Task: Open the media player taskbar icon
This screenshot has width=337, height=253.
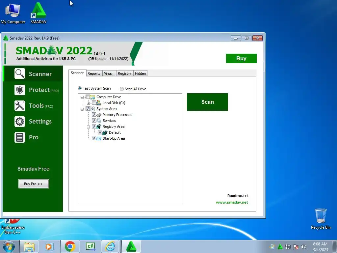Action: coord(49,246)
